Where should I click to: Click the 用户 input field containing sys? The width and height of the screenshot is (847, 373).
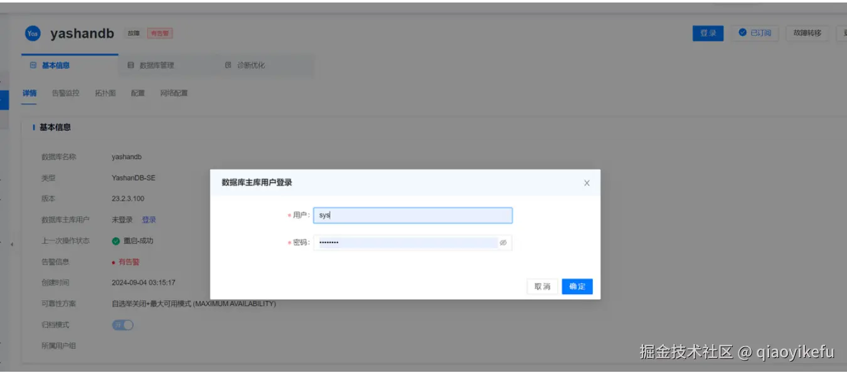click(x=413, y=215)
